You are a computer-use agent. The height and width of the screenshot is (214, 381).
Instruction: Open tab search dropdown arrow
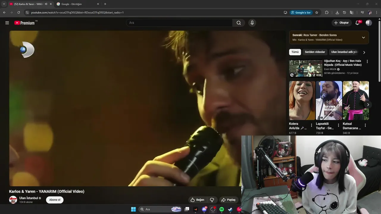4,4
